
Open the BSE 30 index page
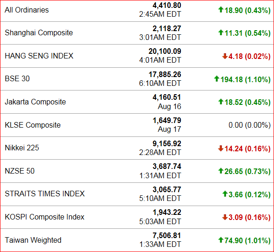(x=17, y=79)
